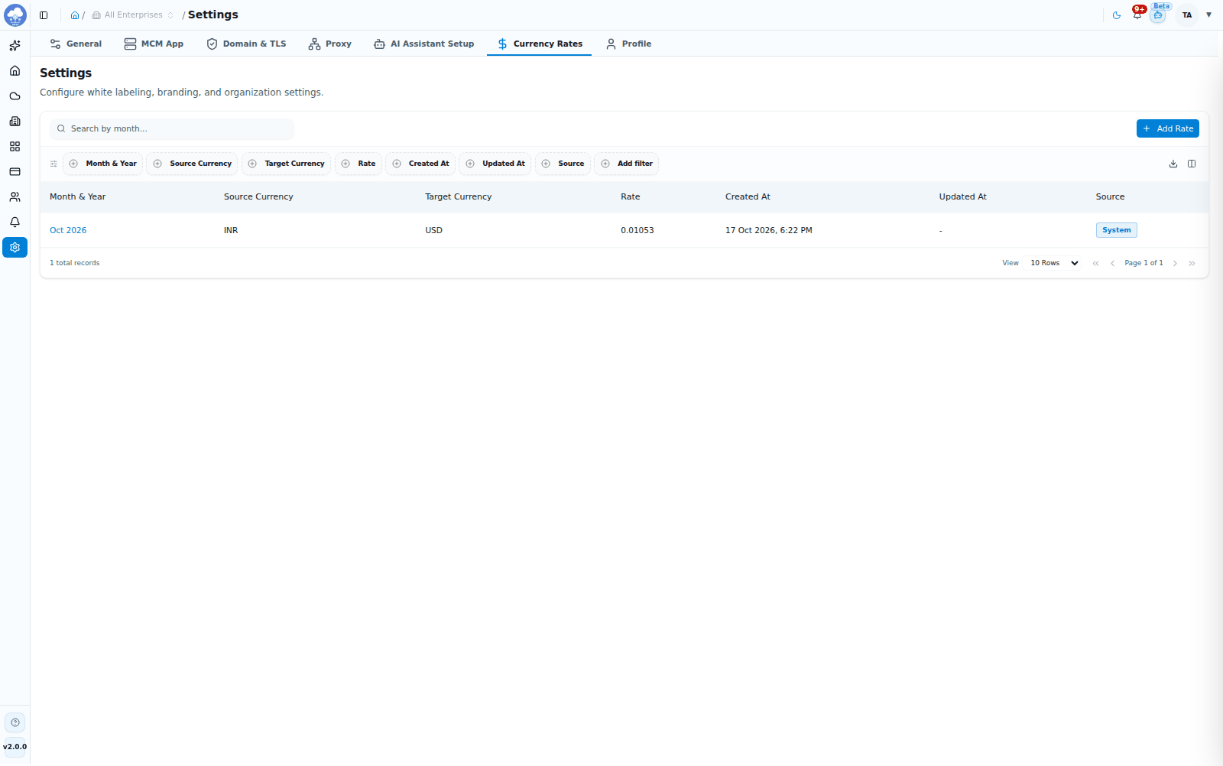Toggle dark mode moon icon
Screen dimensions: 1223x766
click(x=1117, y=15)
